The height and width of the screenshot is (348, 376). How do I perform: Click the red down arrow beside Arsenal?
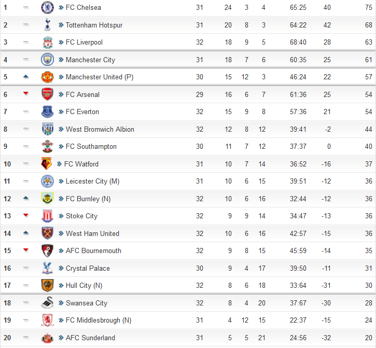coord(26,93)
